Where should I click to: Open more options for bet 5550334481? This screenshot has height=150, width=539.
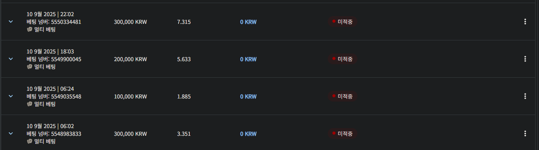pos(525,22)
